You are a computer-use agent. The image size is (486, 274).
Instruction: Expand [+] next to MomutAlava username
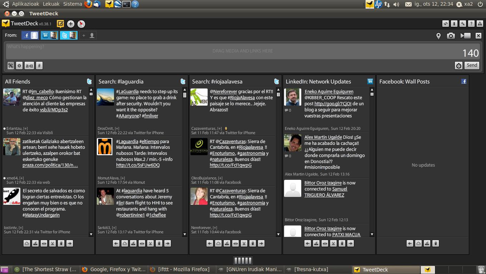pos(123,178)
